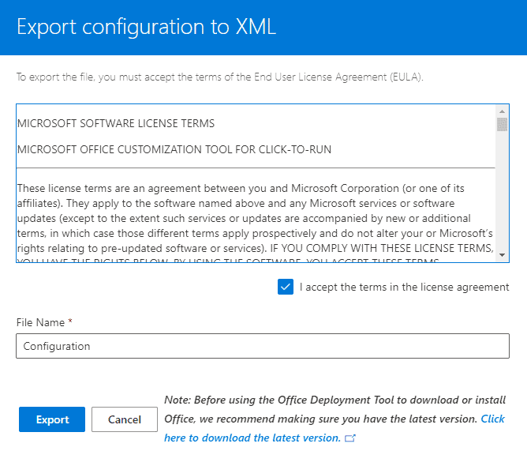Cancel the export dialog

click(125, 419)
